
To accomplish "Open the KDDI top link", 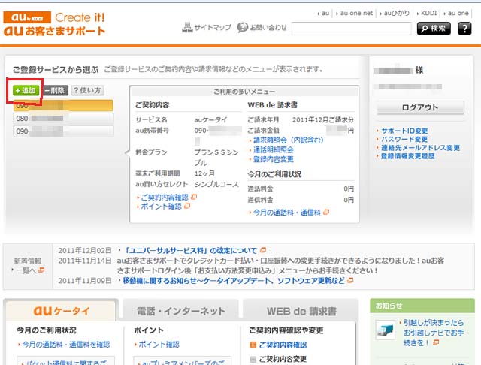I will pyautogui.click(x=428, y=14).
